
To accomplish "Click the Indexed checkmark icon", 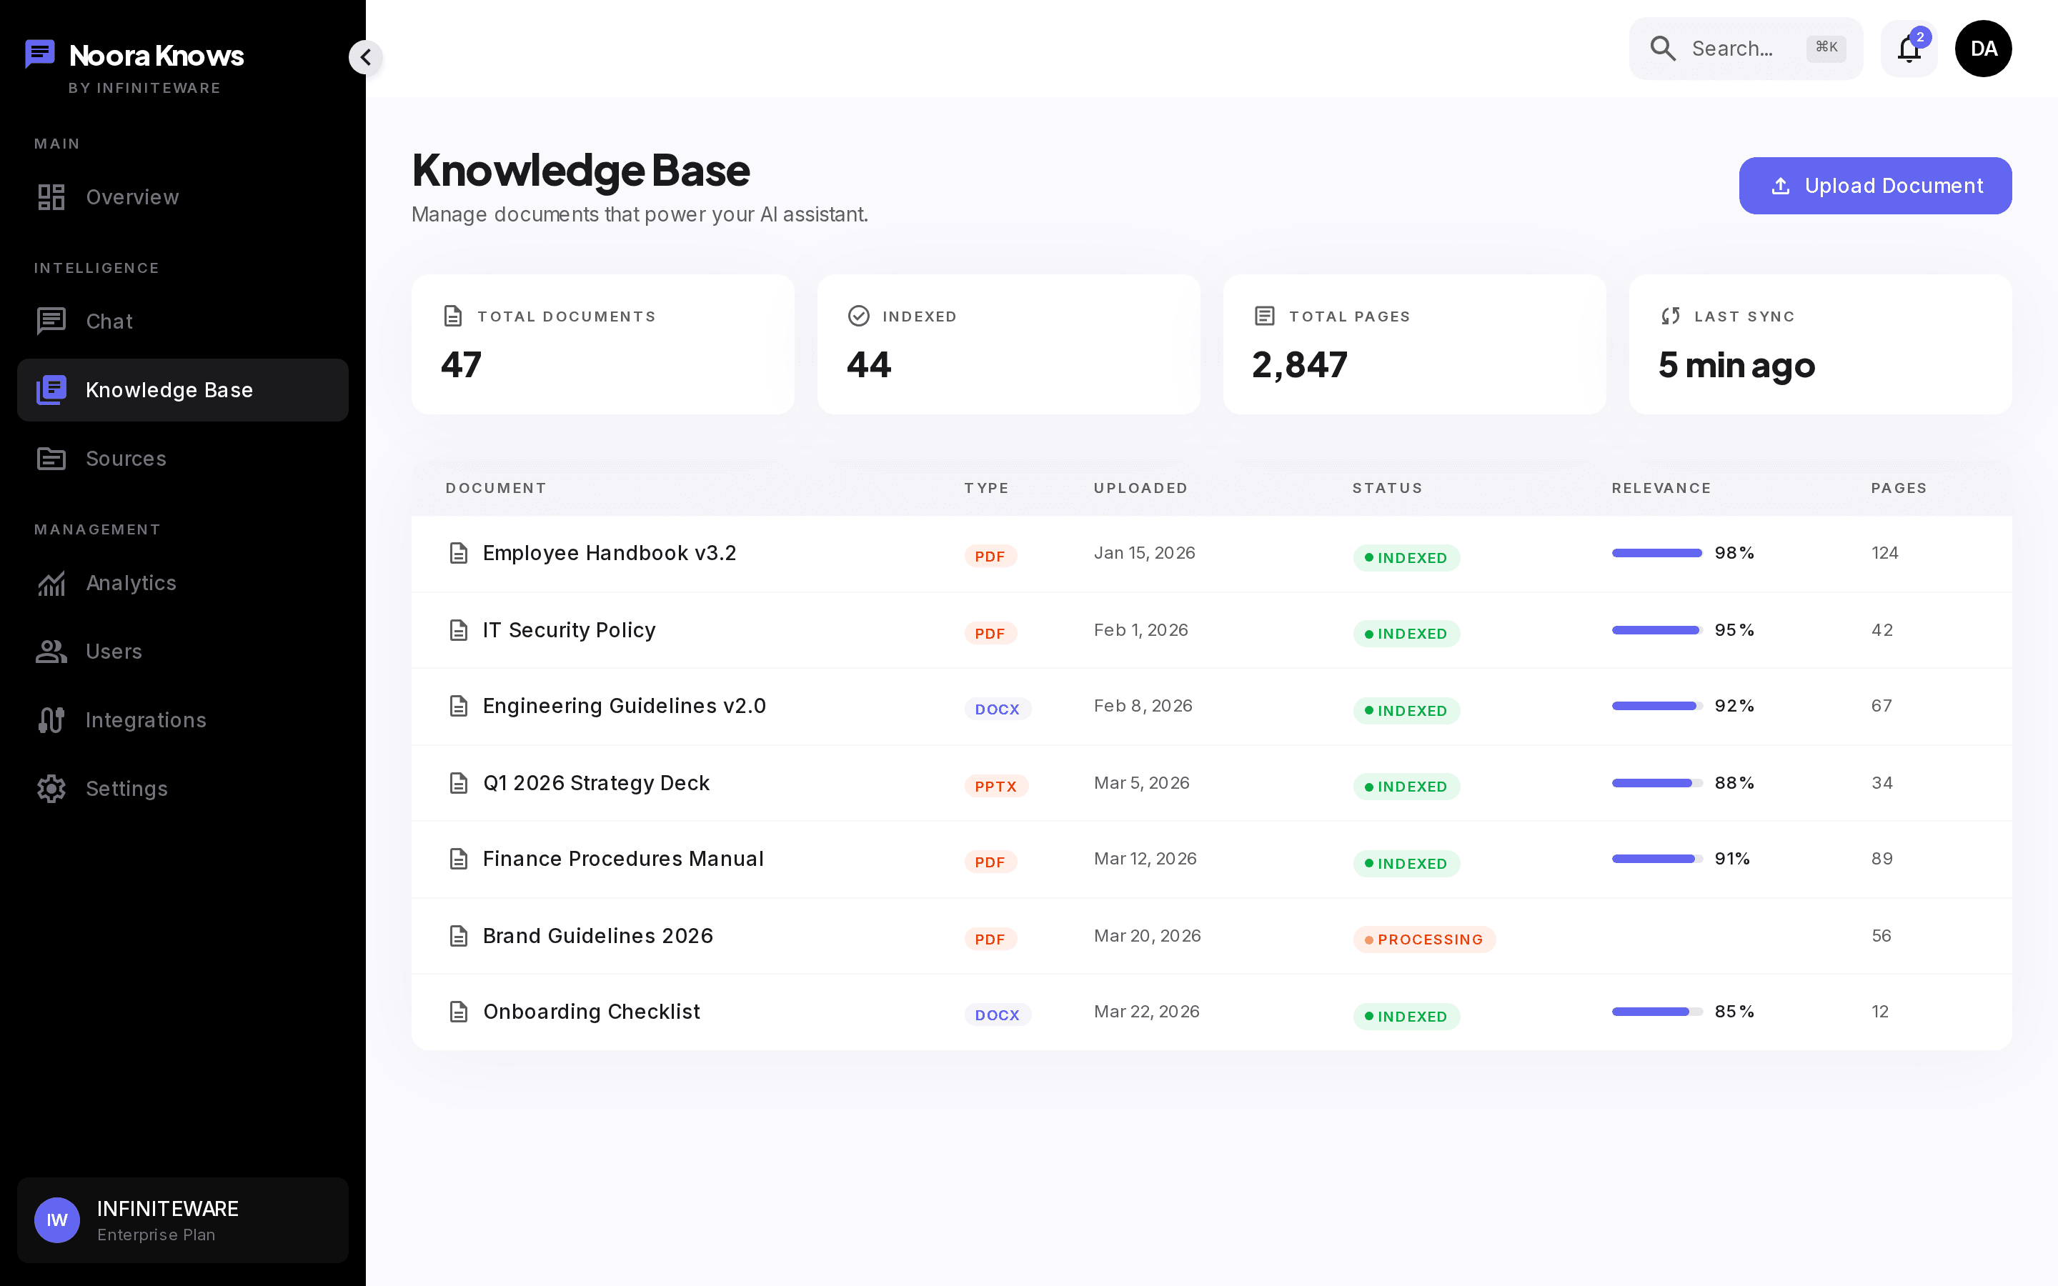I will click(859, 316).
